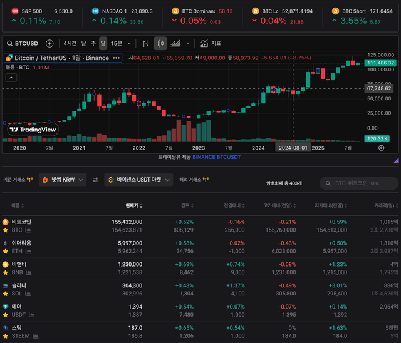
Task: Sort by 김프 column
Action: point(187,205)
